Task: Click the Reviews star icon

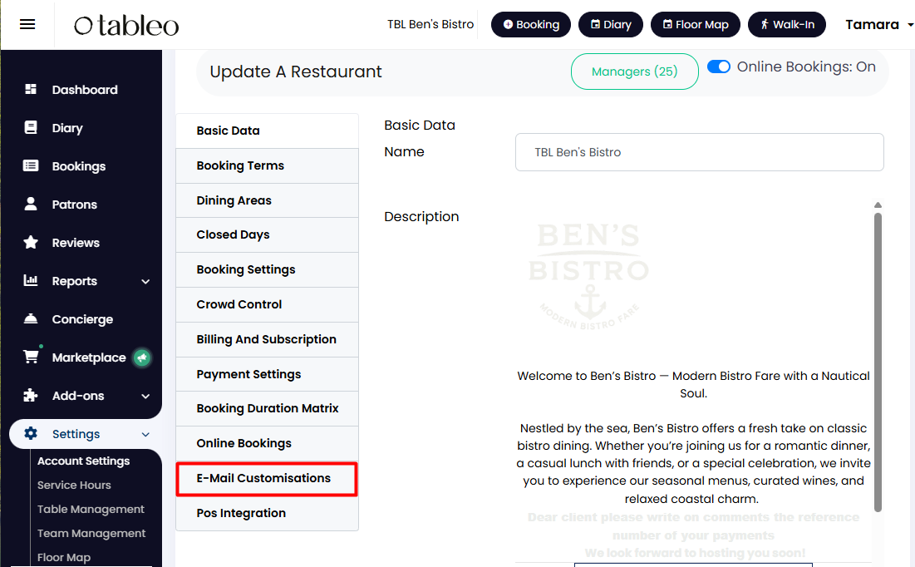Action: click(31, 242)
